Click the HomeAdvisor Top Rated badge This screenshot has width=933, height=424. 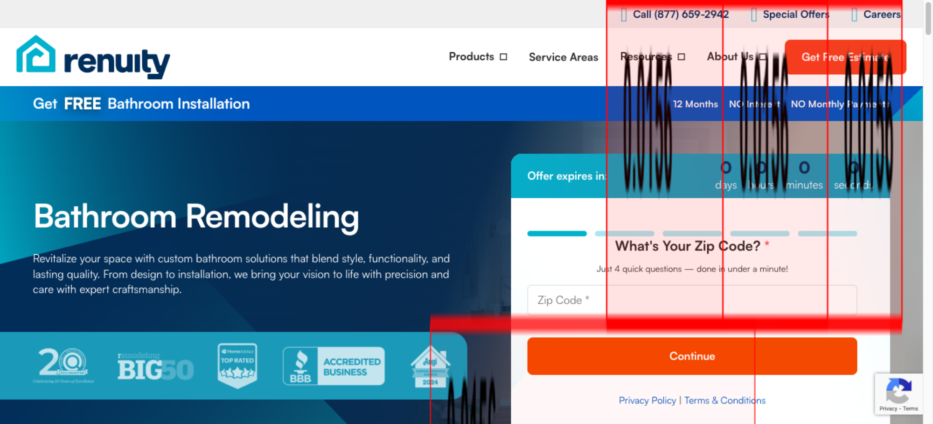tap(237, 366)
